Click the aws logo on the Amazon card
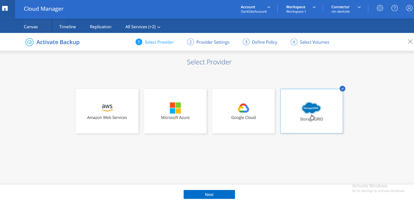 pos(107,108)
